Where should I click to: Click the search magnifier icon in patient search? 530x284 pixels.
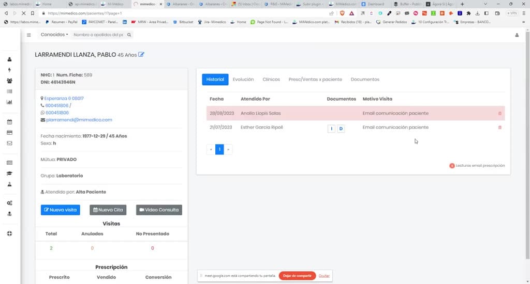(x=129, y=35)
